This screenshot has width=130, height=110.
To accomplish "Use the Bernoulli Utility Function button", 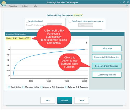I will 107,66.
